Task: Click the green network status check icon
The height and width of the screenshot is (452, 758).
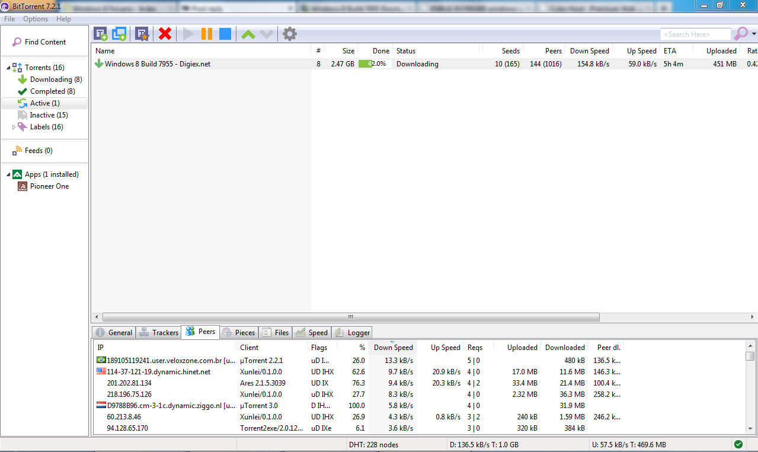Action: 738,444
